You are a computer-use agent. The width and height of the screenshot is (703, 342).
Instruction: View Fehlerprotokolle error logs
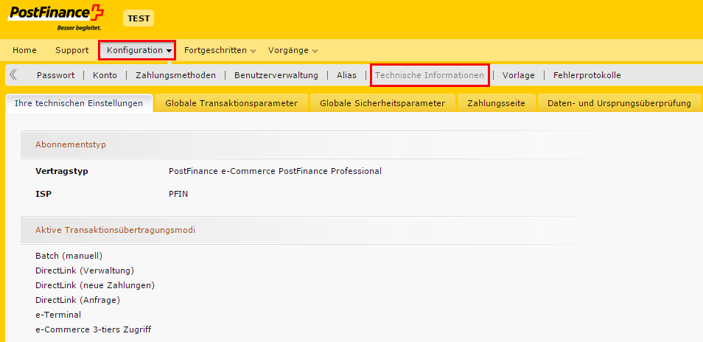pyautogui.click(x=587, y=75)
